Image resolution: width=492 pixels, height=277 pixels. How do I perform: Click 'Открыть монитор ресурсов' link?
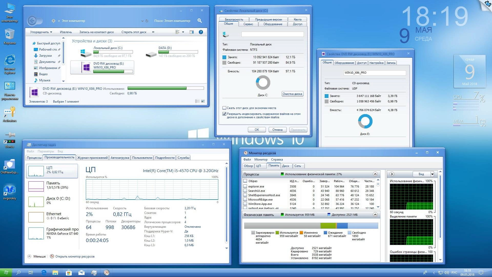point(75,256)
